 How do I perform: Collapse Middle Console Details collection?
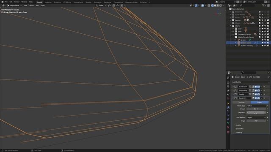[x=233, y=37]
